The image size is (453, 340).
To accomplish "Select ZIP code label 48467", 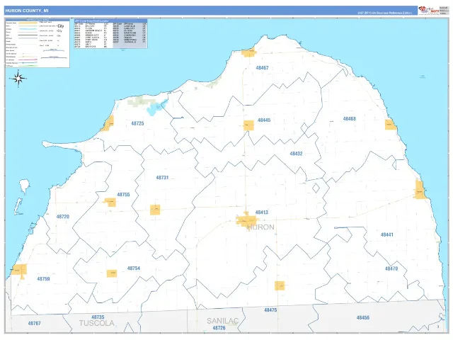I will click(x=262, y=68).
